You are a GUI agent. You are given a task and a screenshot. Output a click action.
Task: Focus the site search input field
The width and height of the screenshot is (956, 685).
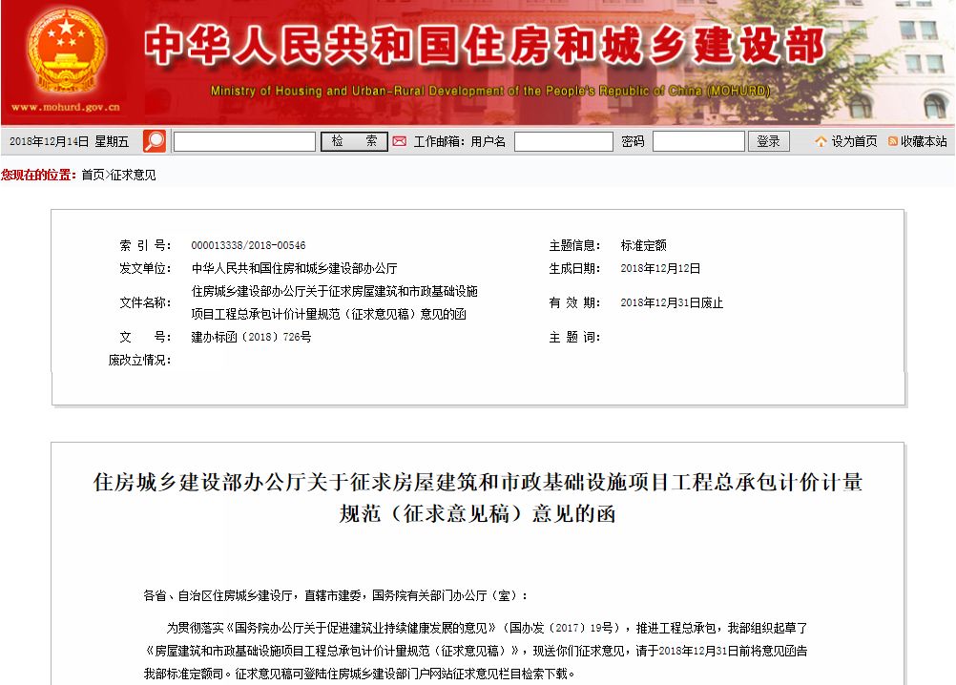pos(244,141)
